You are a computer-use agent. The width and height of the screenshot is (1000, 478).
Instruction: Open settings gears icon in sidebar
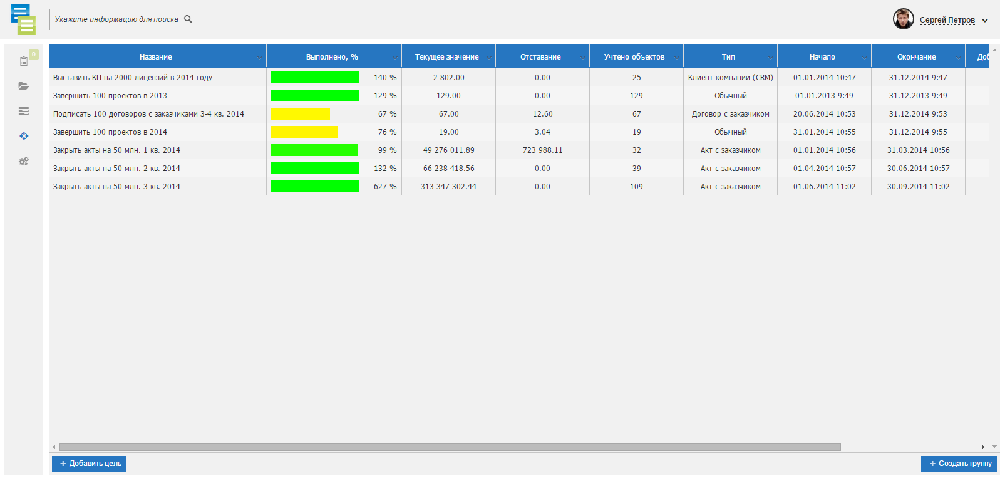24,161
